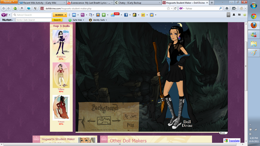The image size is (260, 146).
Task: Open the Firefox application menu
Action: pos(9,2)
